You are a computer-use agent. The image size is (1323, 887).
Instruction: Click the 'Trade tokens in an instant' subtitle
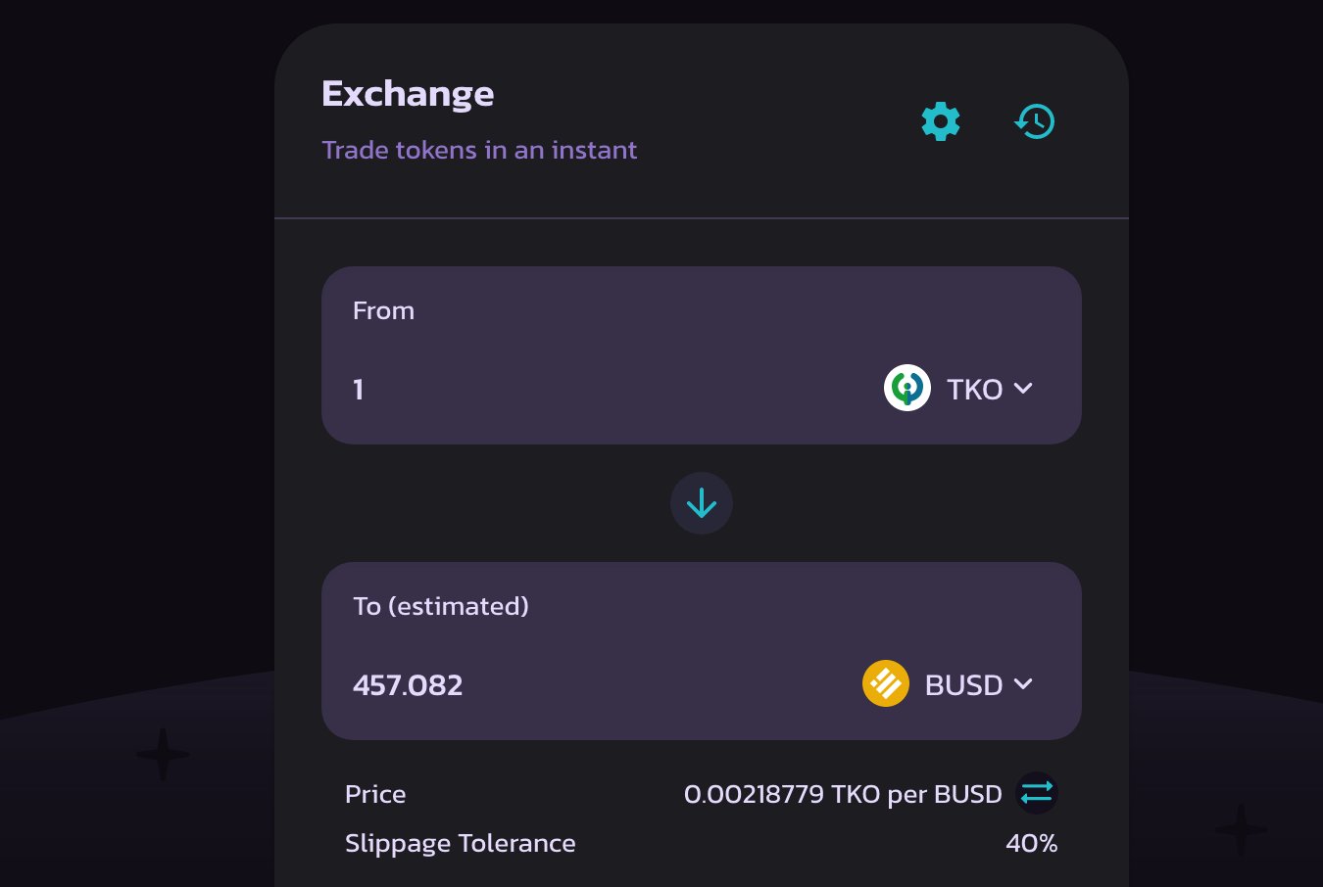[479, 150]
